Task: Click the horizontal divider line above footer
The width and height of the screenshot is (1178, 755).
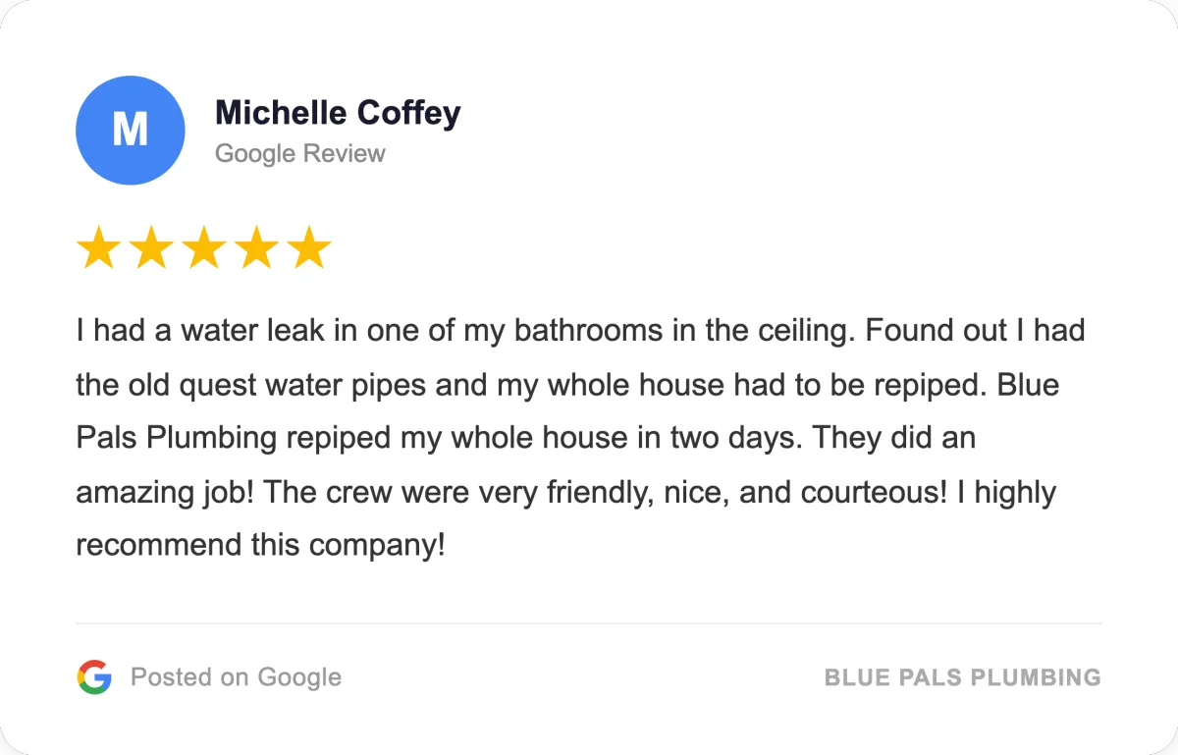Action: 589,623
